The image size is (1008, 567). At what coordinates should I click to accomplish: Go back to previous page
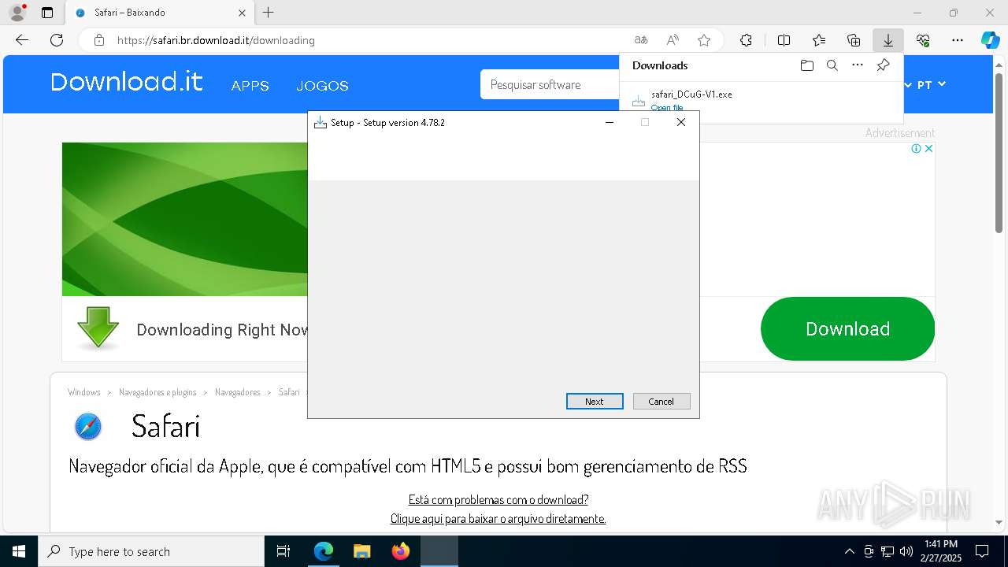click(x=22, y=40)
